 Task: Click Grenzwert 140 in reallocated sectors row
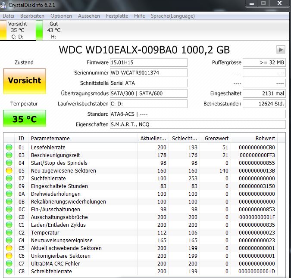coord(224,170)
